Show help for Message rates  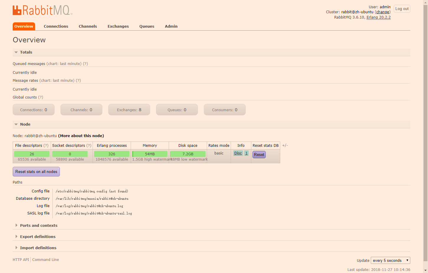(x=78, y=80)
